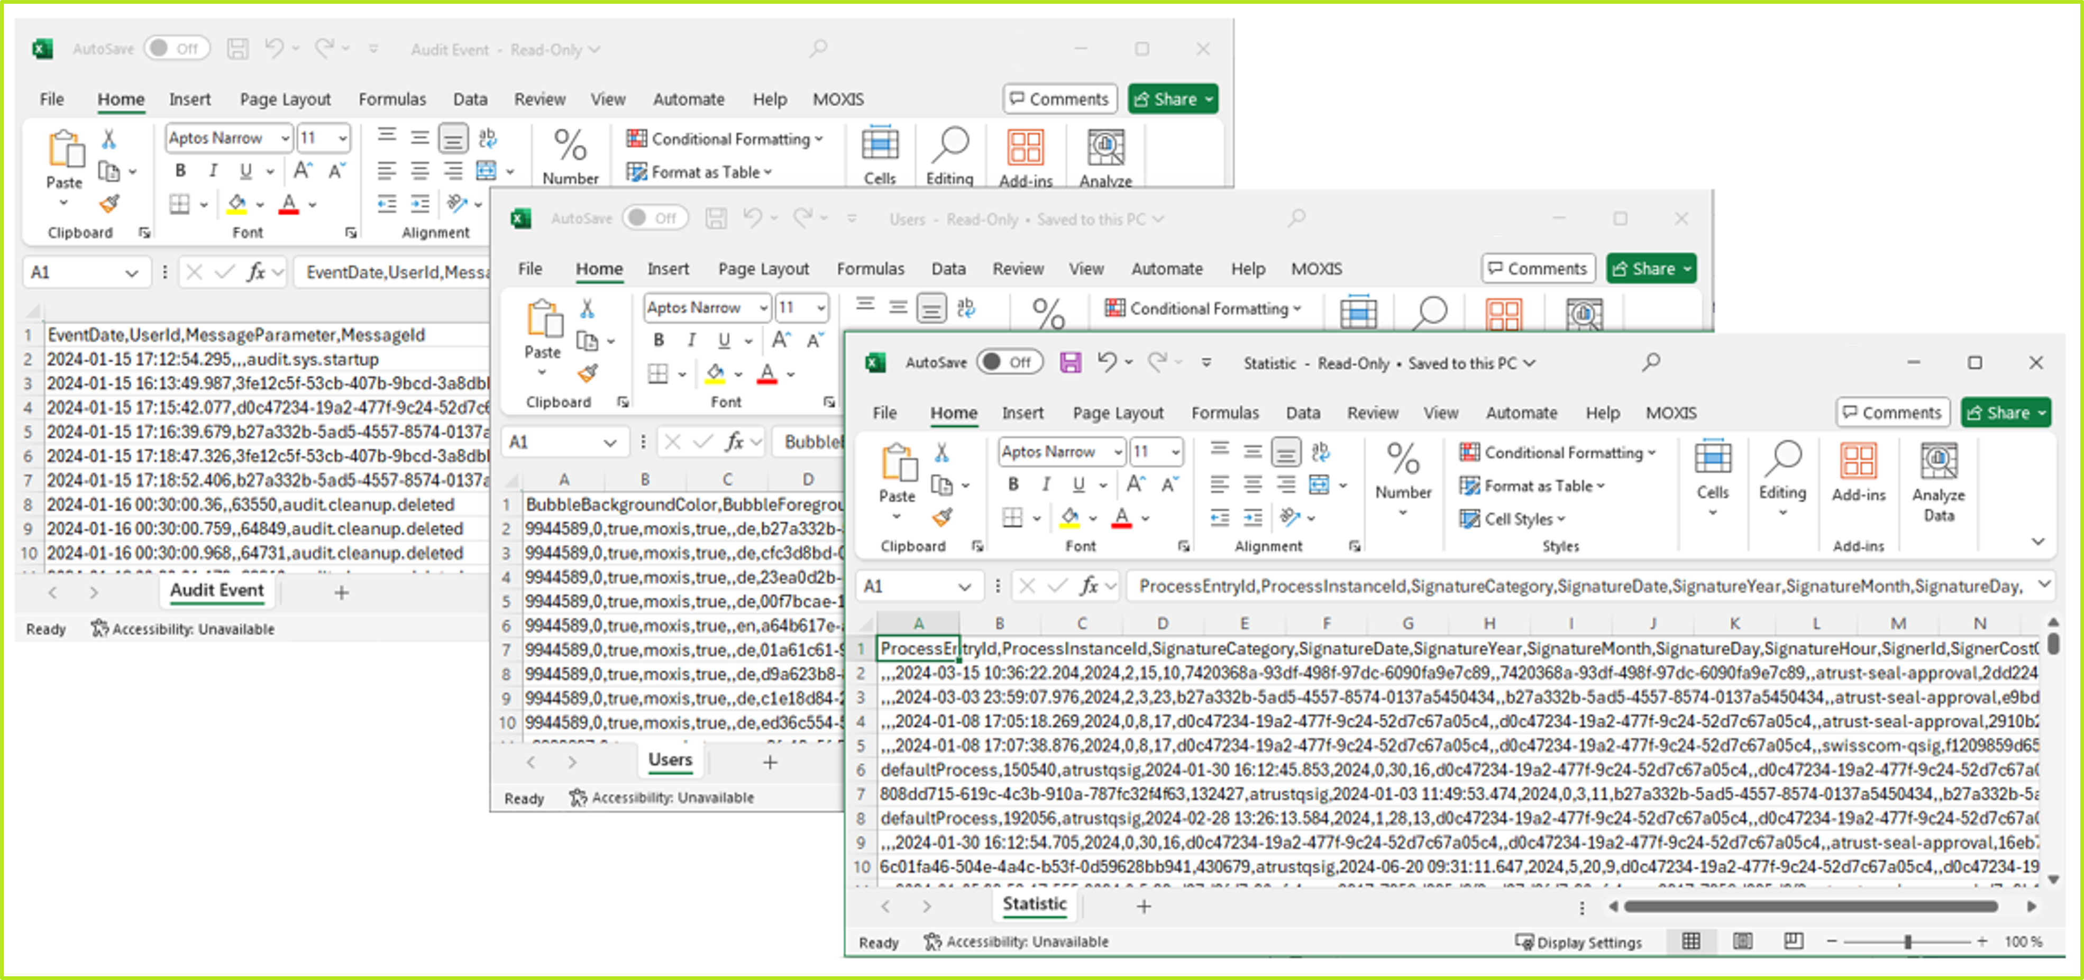Image resolution: width=2084 pixels, height=980 pixels.
Task: Click Comments button in Audit Event window
Action: [x=1059, y=99]
